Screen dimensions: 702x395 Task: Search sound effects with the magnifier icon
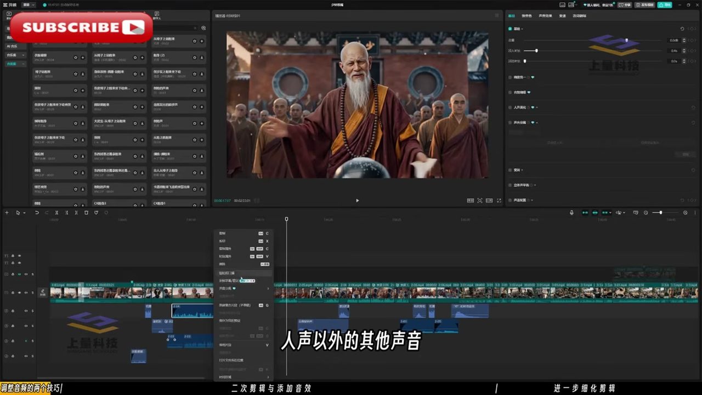coord(203,28)
